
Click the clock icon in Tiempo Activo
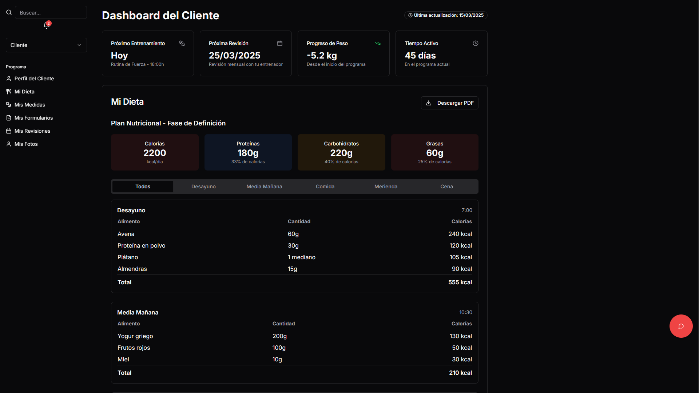pos(475,43)
